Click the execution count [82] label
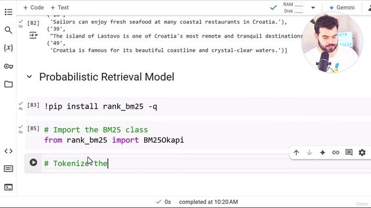Image resolution: width=371 pixels, height=208 pixels. (x=34, y=23)
